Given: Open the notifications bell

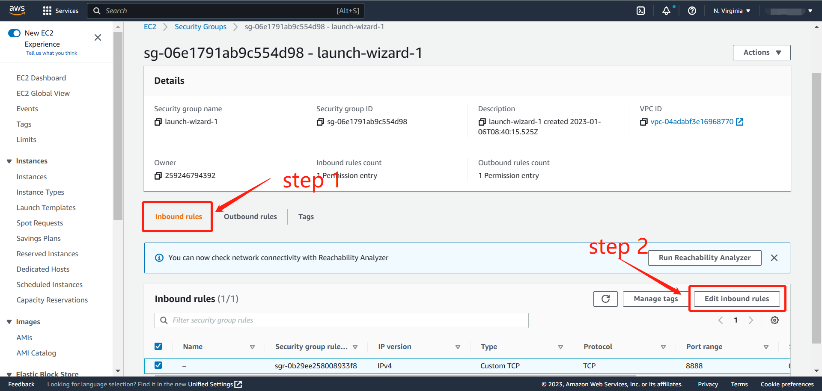Looking at the screenshot, I should click(666, 11).
